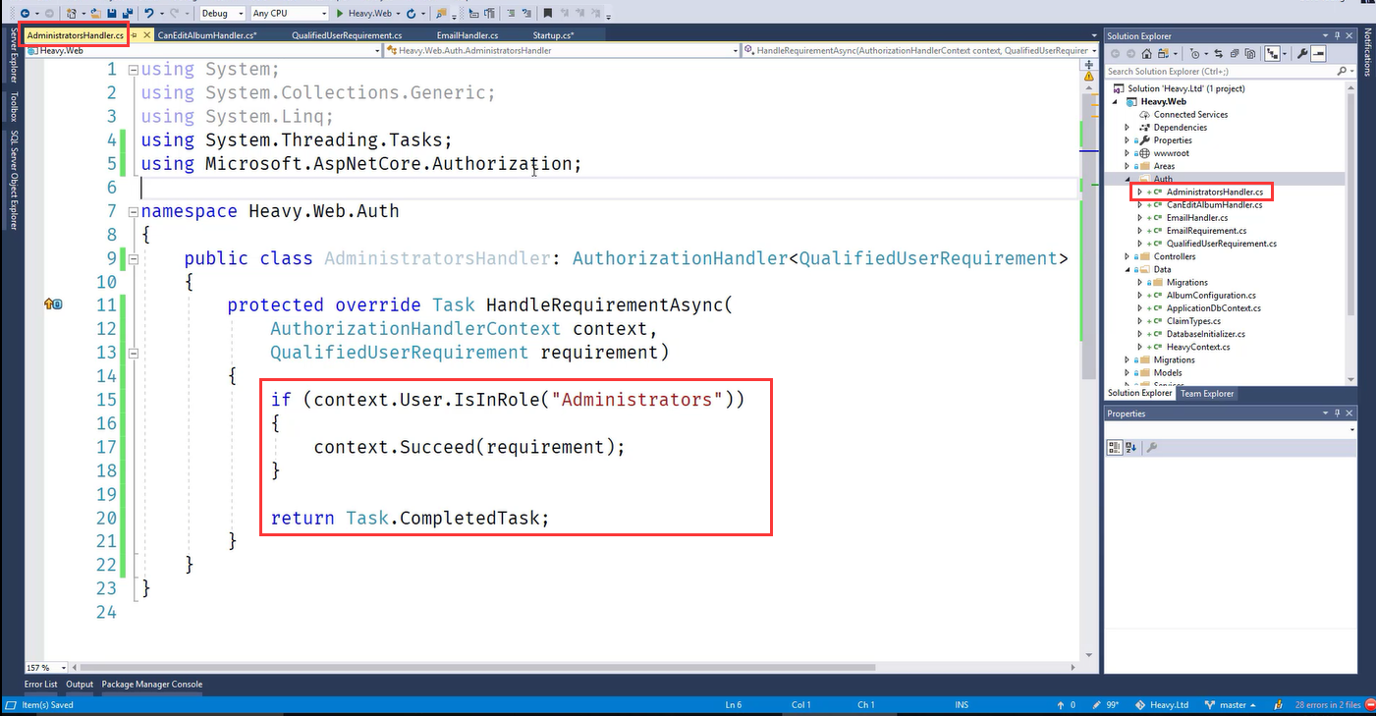Open the HandleRequirementAsync member dropdown
Screen dimensions: 1376x716
(x=920, y=50)
